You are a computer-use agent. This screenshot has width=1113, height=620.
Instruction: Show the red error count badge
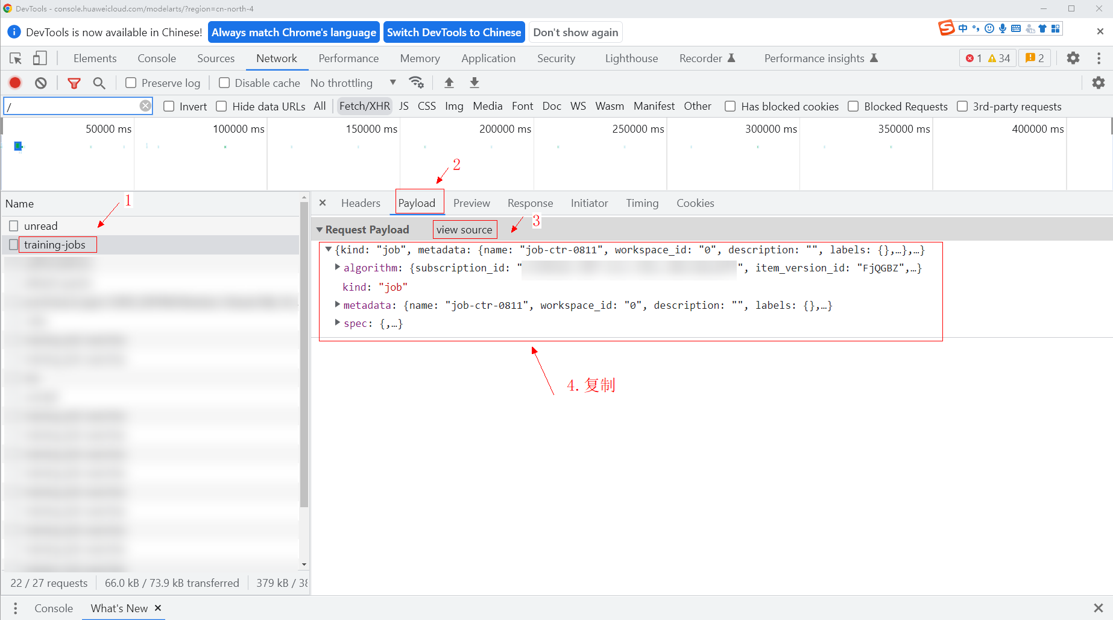coord(974,58)
